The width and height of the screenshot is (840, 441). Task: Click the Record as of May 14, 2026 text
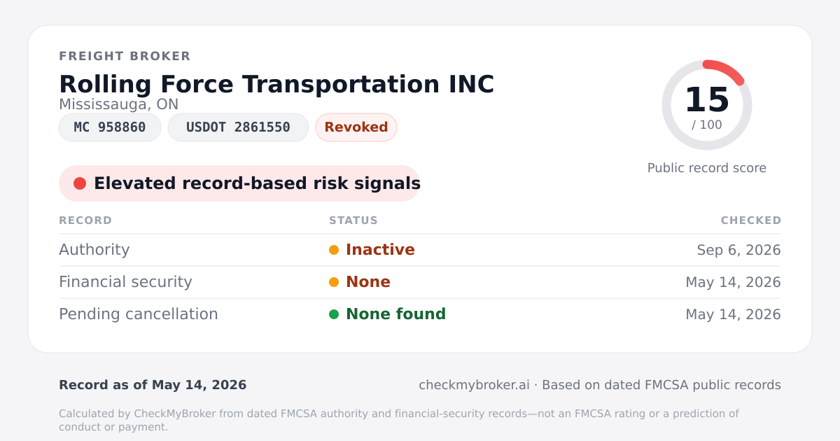pos(153,385)
